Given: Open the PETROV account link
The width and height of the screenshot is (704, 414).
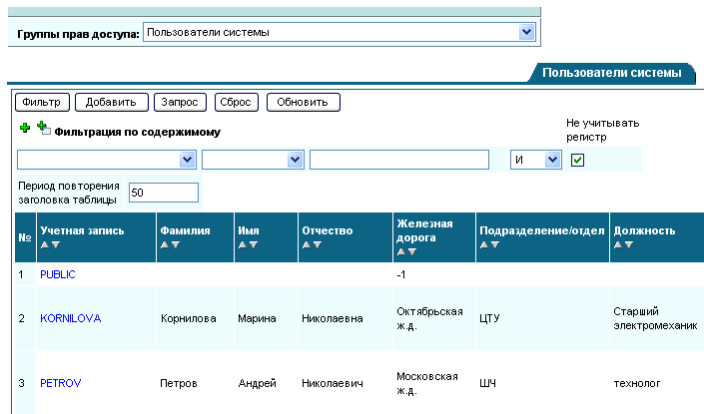Looking at the screenshot, I should [x=61, y=383].
